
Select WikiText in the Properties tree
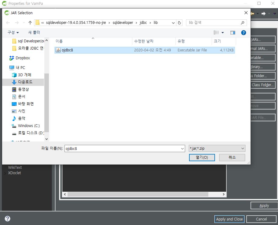pyautogui.click(x=15, y=167)
